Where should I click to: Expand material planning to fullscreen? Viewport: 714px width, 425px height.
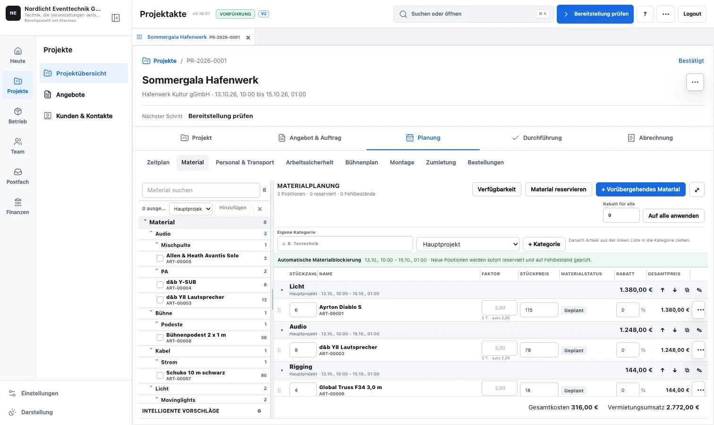click(x=697, y=189)
